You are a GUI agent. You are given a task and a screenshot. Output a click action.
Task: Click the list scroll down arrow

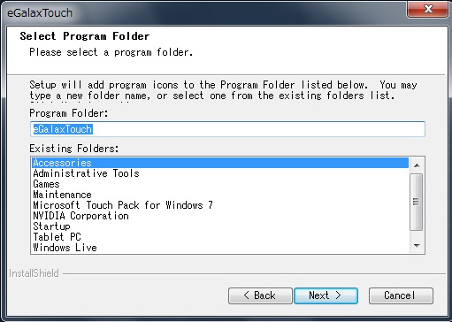tap(417, 245)
